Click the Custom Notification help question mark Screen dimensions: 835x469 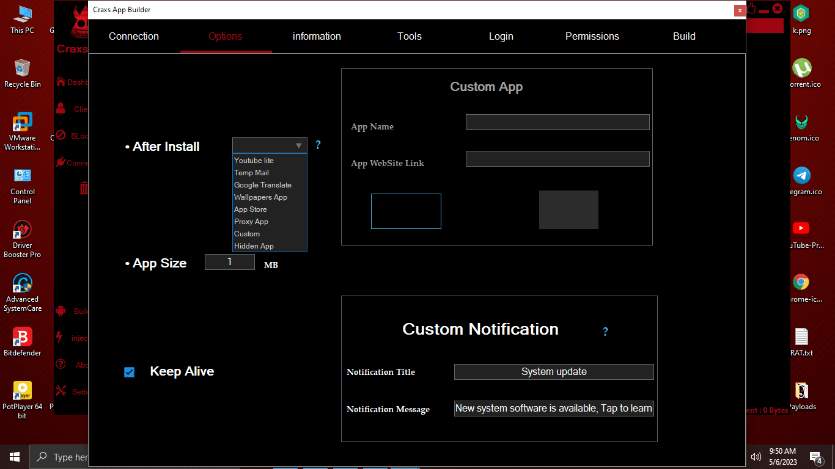605,332
